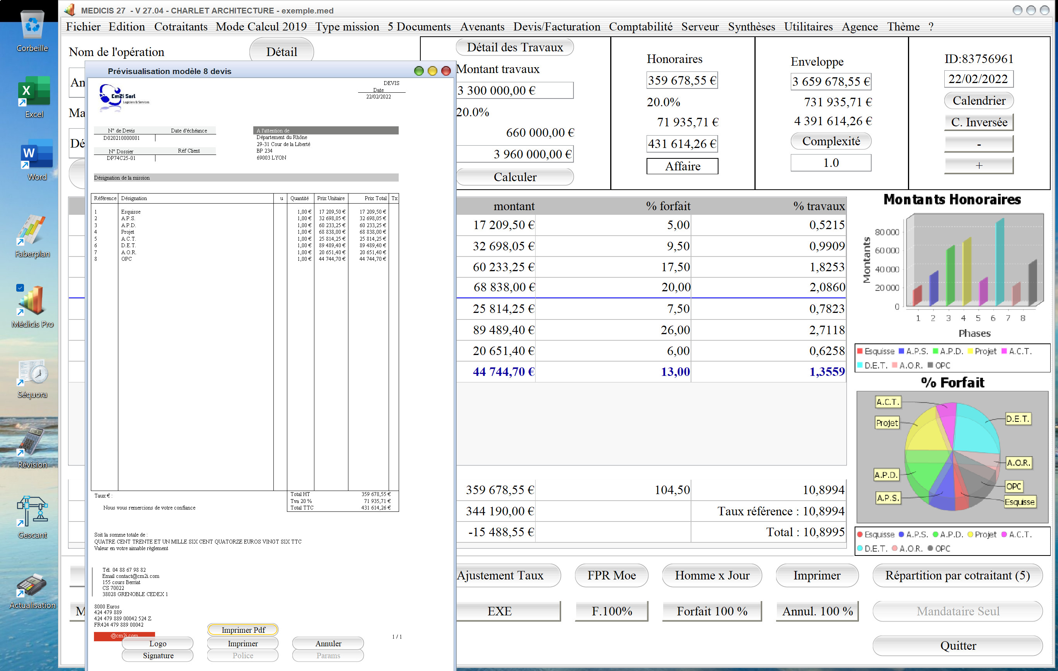
Task: Click the Calculer button
Action: [515, 177]
